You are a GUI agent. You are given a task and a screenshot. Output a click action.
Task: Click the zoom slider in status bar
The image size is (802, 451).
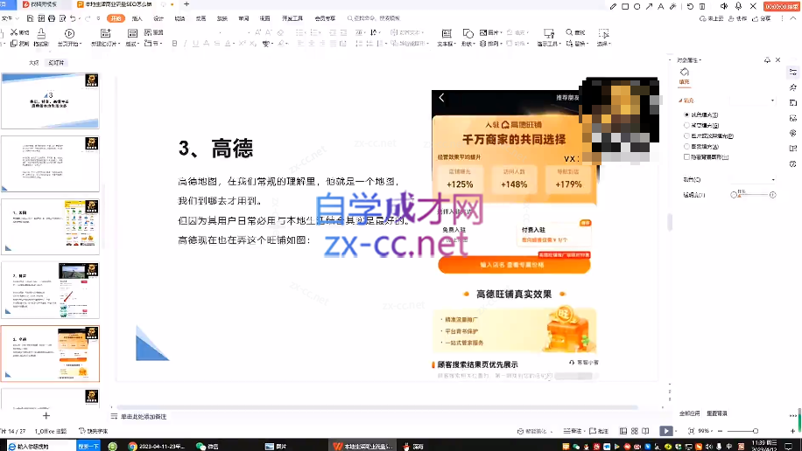(x=741, y=431)
